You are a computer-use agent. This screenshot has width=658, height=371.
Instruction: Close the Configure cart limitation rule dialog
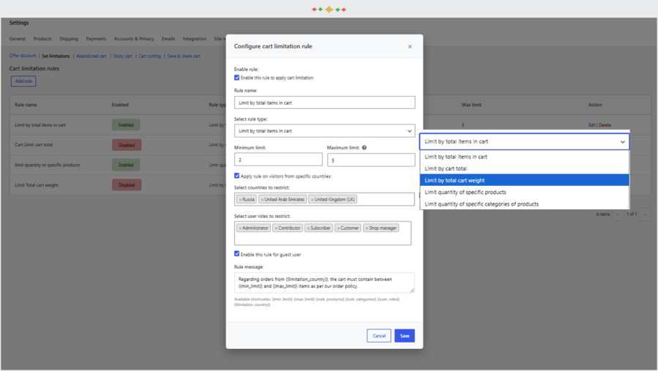410,47
